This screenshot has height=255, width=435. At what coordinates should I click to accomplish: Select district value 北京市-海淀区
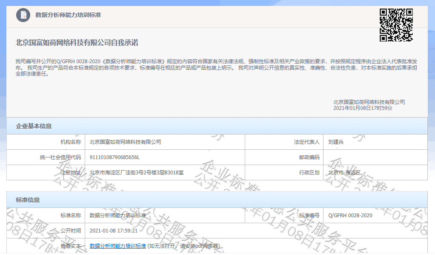click(344, 173)
